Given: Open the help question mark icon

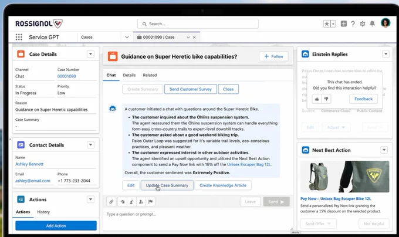Looking at the screenshot, I should click(353, 24).
